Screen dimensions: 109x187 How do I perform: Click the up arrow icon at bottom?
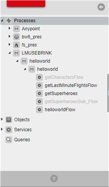(54, 178)
